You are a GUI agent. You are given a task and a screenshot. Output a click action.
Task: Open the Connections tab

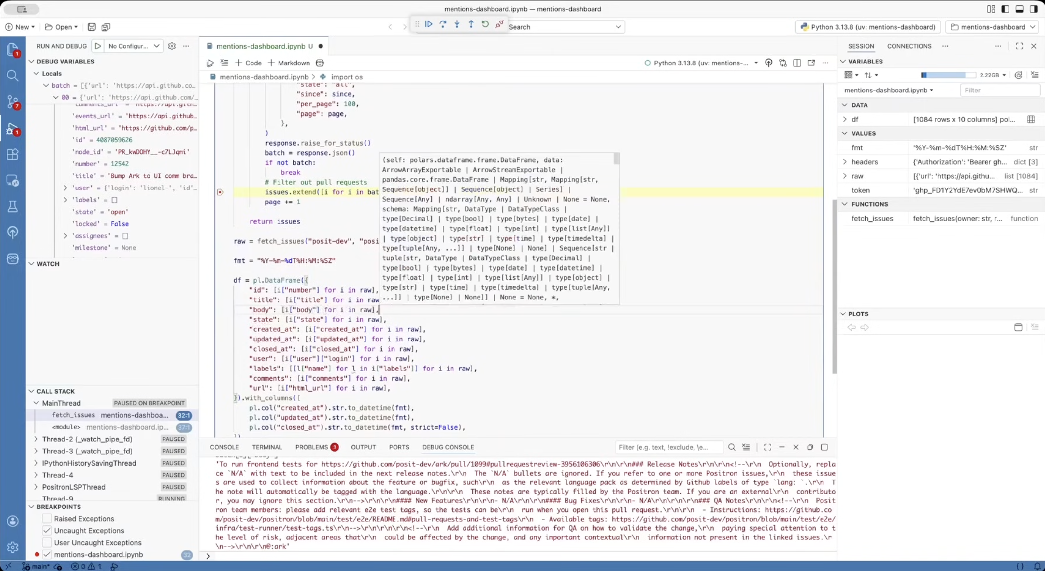(x=909, y=46)
